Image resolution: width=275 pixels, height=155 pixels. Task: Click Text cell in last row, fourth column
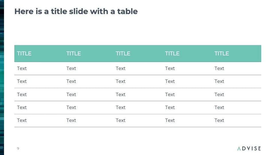click(x=170, y=120)
